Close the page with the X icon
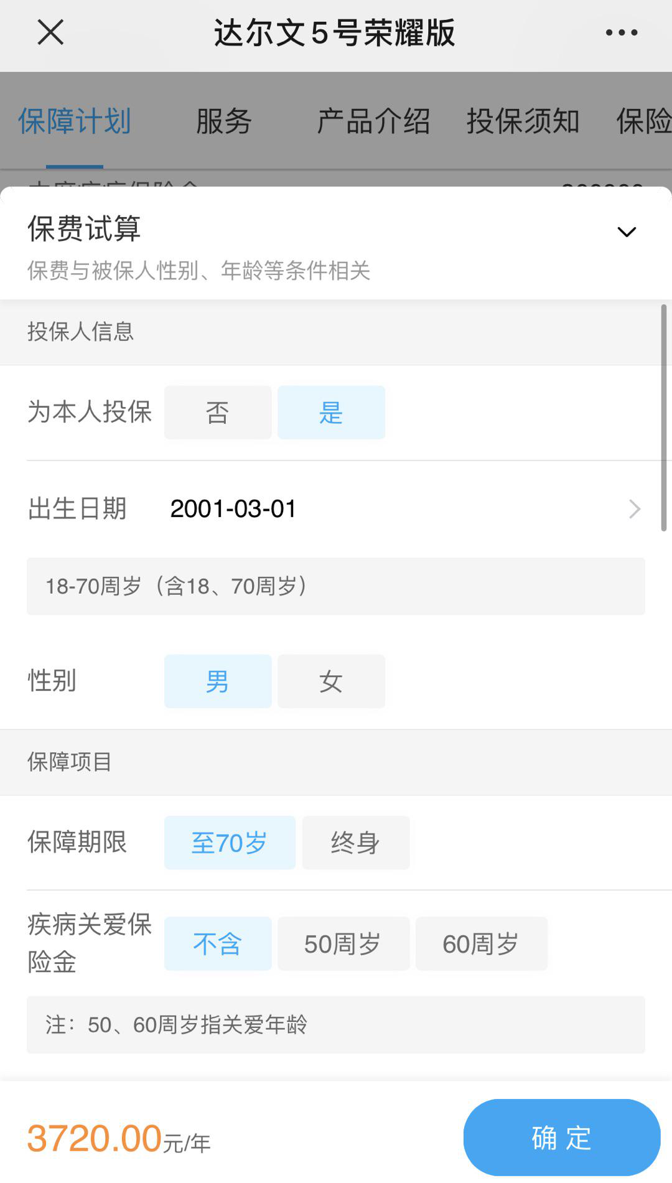Image resolution: width=672 pixels, height=1183 pixels. [x=50, y=32]
